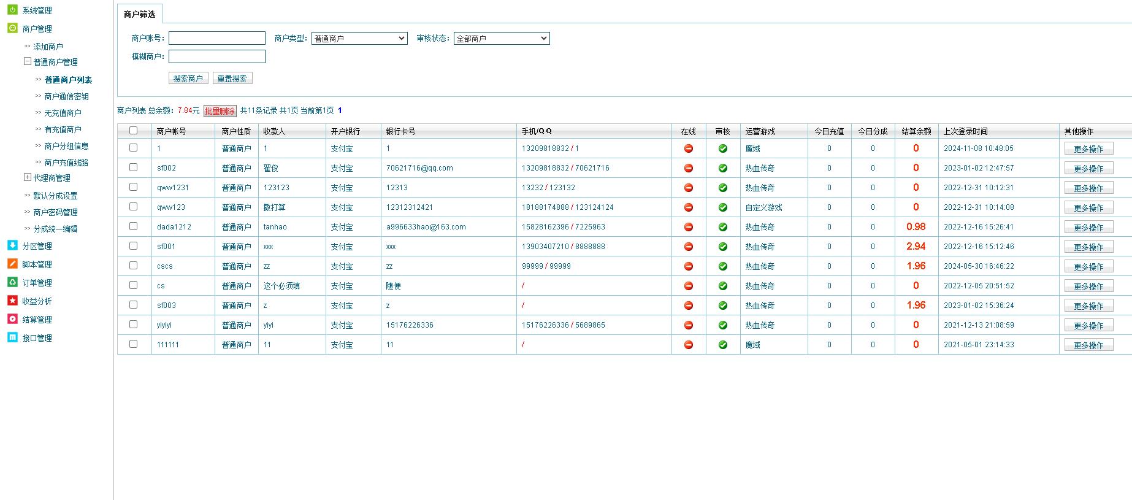Select the 商户筛选 tab

139,13
